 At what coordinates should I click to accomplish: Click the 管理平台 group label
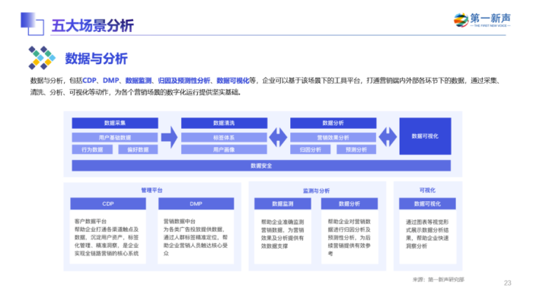point(152,191)
